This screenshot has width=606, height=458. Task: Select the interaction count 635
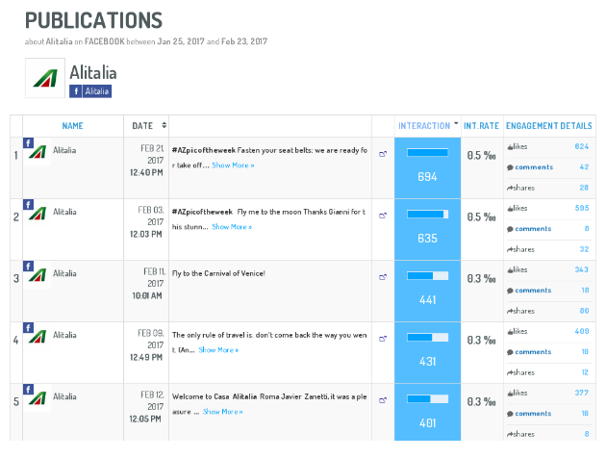pos(427,239)
